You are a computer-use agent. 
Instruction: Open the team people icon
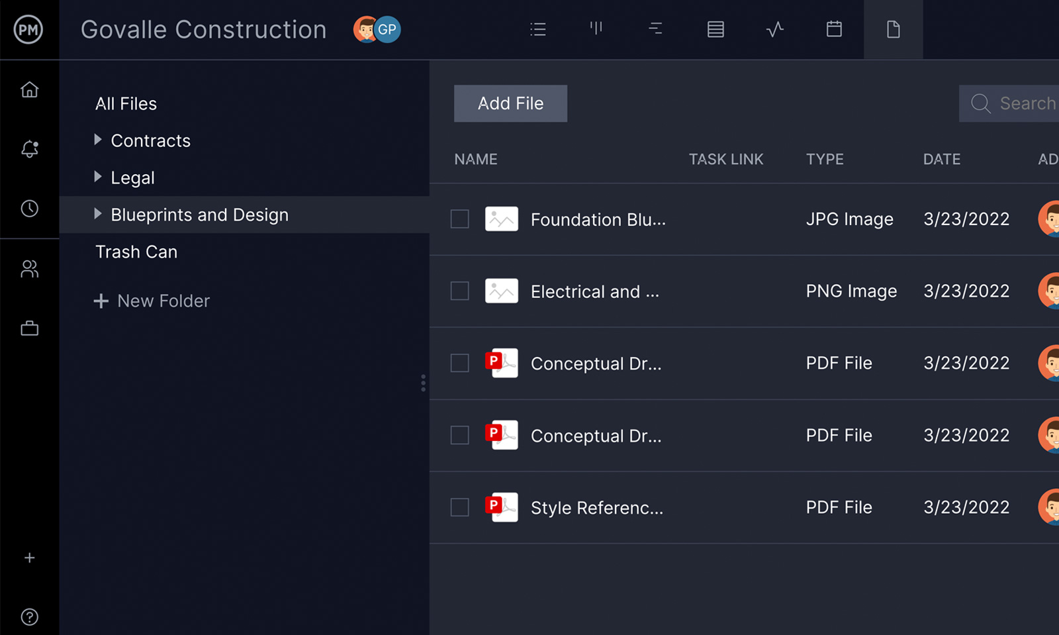pos(29,268)
